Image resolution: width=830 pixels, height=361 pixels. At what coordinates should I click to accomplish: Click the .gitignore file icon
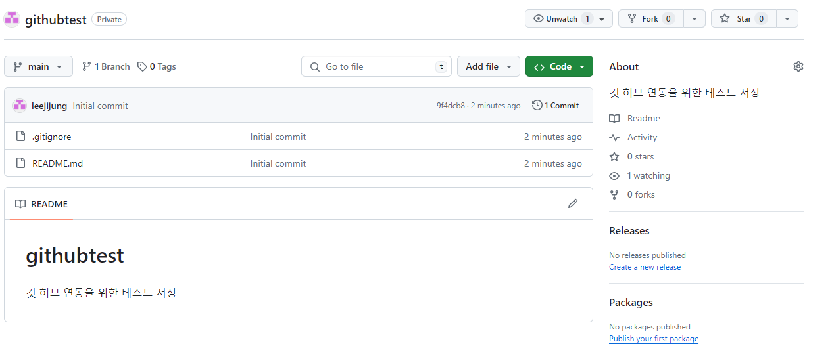pyautogui.click(x=21, y=137)
